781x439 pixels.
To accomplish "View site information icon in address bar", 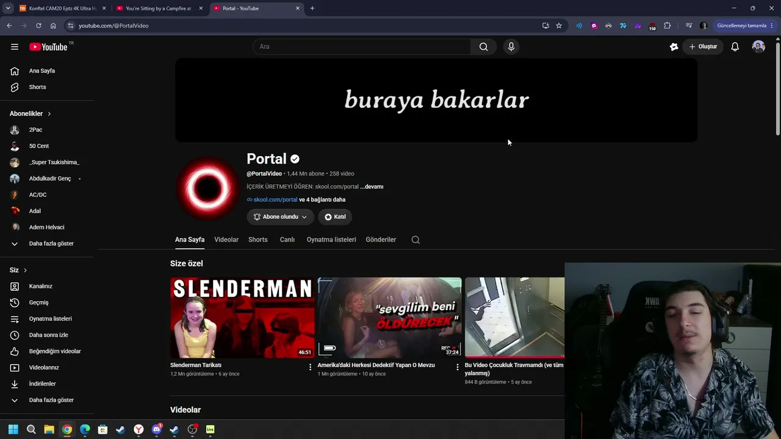I will 71,26.
